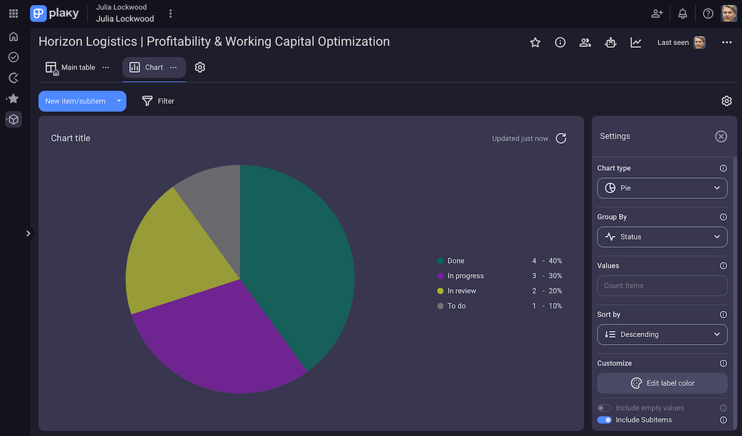
Task: Open the apps grid launcher
Action: [14, 14]
